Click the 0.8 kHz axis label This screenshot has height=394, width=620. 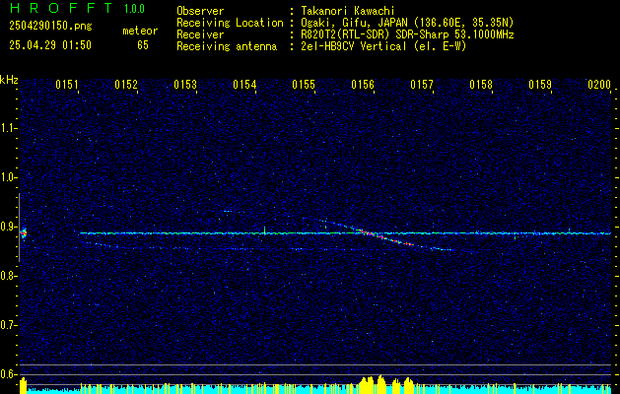pyautogui.click(x=9, y=276)
